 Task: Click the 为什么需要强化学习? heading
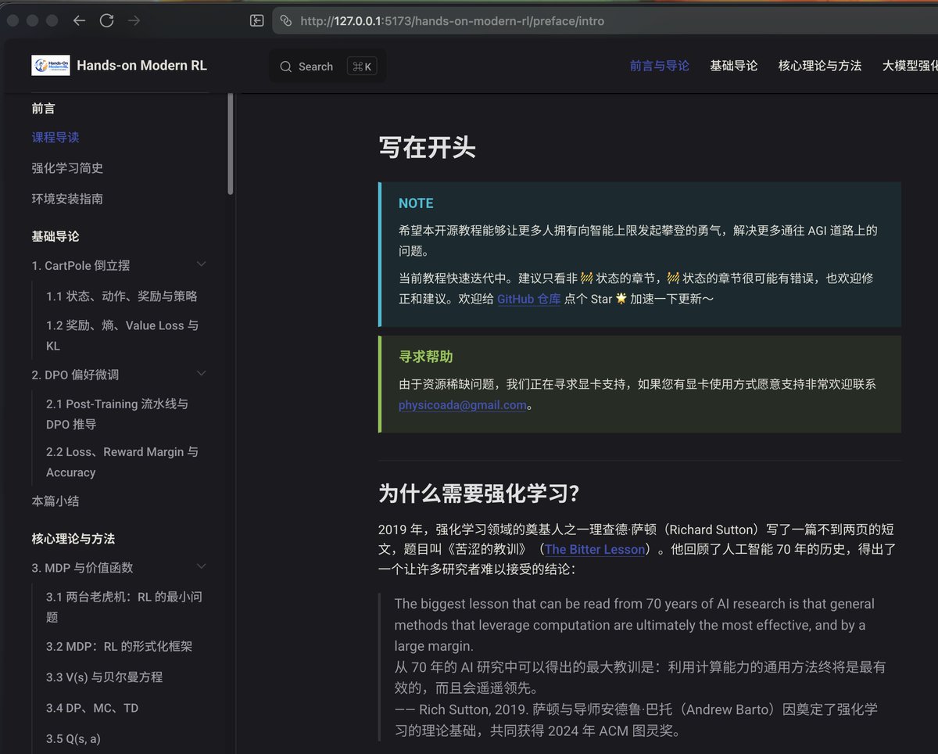coord(480,494)
